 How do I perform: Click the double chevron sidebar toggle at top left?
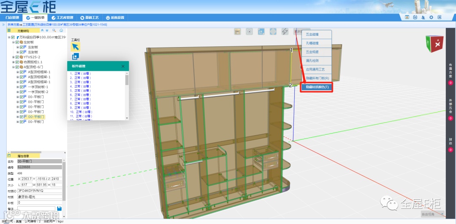[3, 25]
